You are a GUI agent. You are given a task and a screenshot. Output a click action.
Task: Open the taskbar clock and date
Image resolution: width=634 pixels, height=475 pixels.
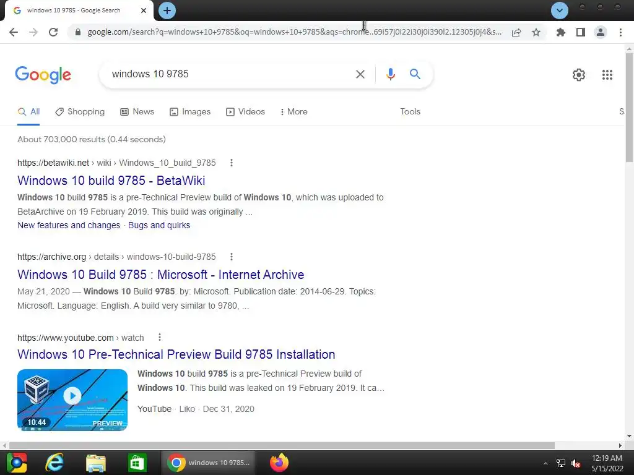point(607,463)
